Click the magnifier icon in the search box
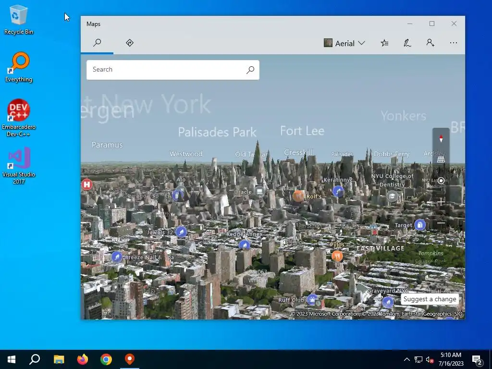 click(x=250, y=70)
